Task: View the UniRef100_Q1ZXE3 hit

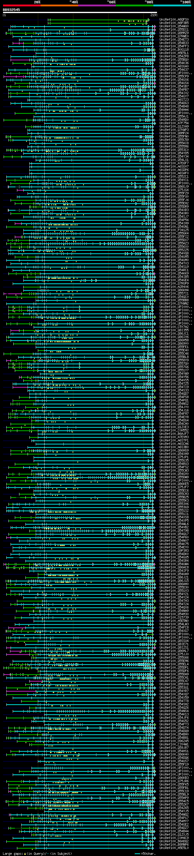Action: coord(174,427)
